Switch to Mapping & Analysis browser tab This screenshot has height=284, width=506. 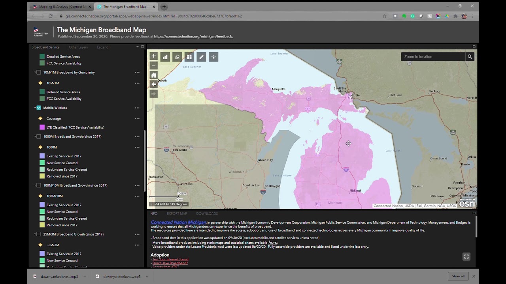[x=62, y=7]
